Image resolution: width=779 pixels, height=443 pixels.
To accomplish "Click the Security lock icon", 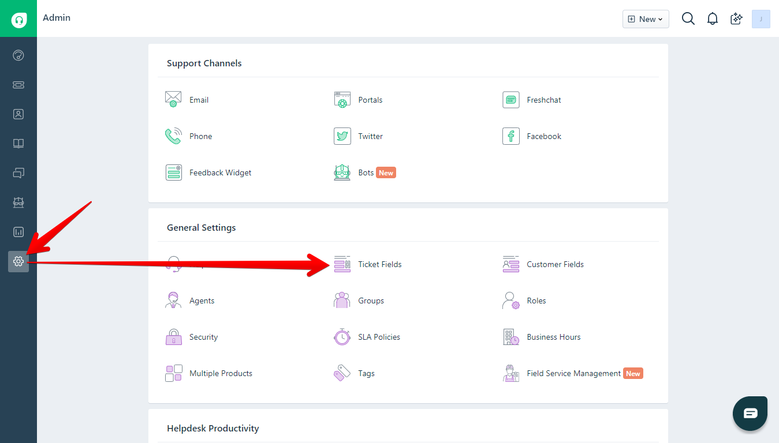I will (174, 337).
